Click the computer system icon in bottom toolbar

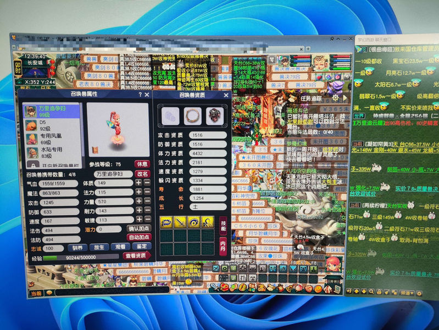337,288
